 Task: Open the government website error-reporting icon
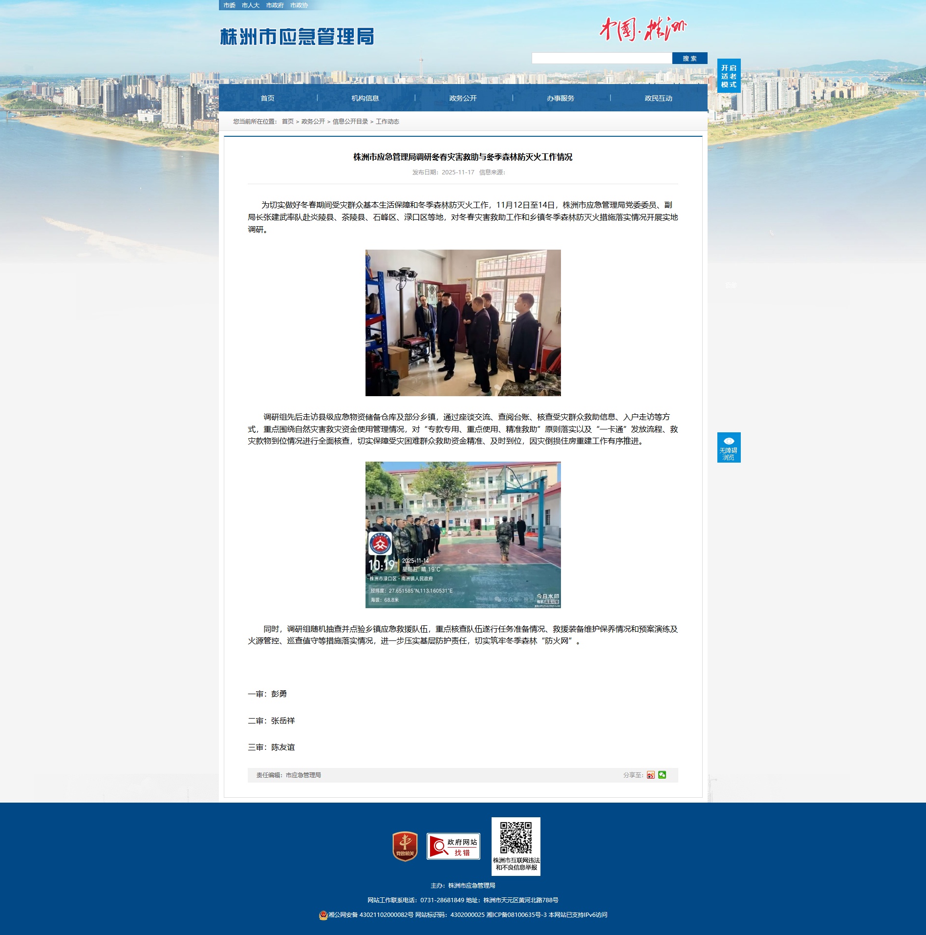pos(453,846)
